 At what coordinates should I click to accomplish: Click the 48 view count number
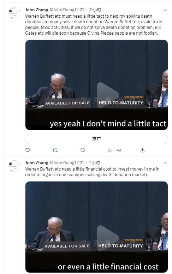[x=119, y=150]
